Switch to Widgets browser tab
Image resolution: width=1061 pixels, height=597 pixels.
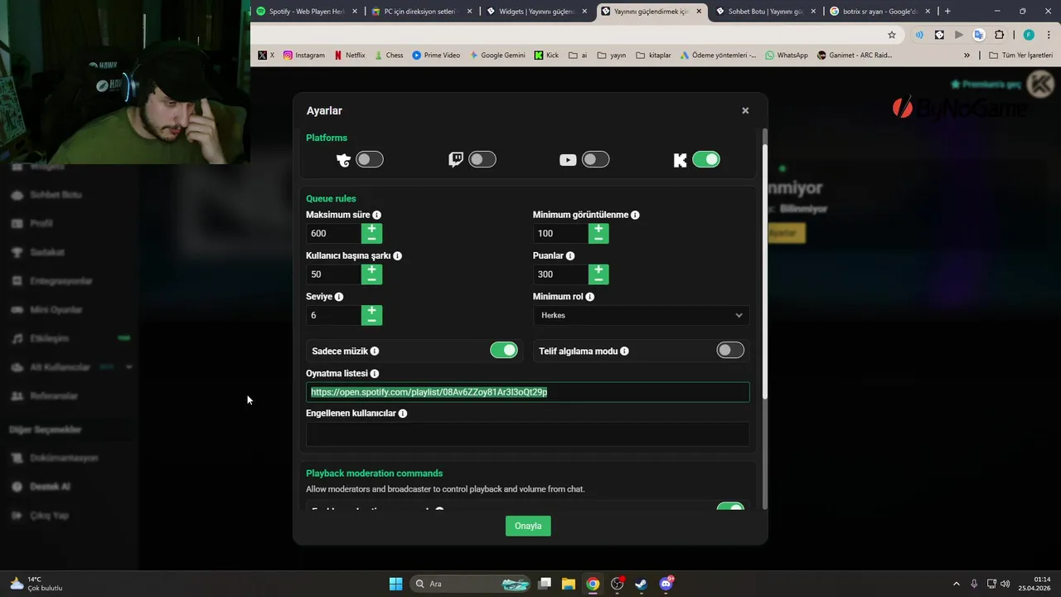tap(535, 12)
